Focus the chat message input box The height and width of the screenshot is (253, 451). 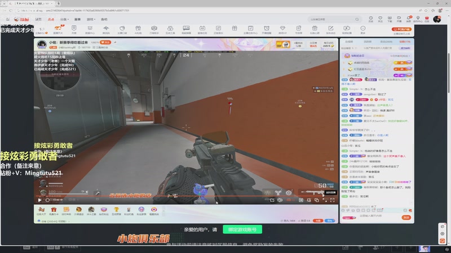378,218
